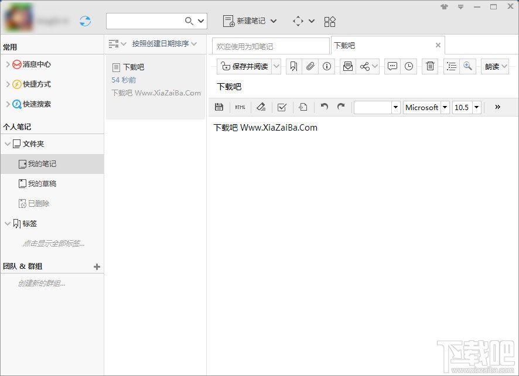
Task: Insert a checkbox using the checkbox toolbar icon
Action: [x=282, y=107]
